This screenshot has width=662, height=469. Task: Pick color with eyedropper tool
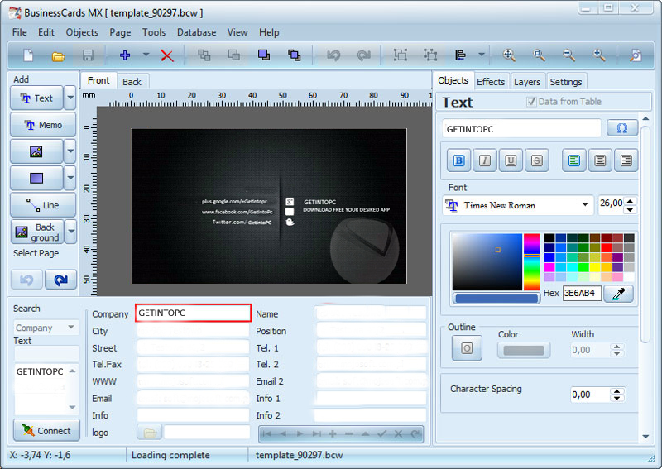click(618, 294)
